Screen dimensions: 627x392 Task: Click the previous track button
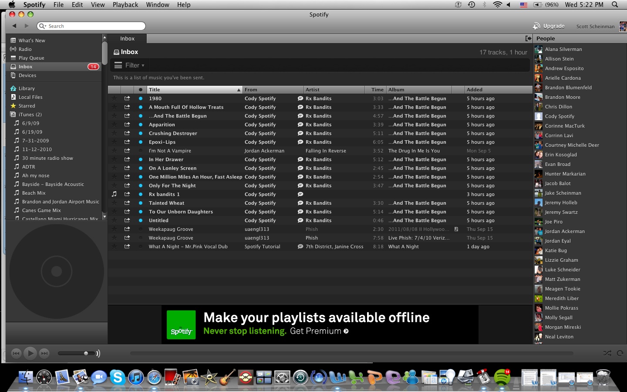pyautogui.click(x=16, y=353)
